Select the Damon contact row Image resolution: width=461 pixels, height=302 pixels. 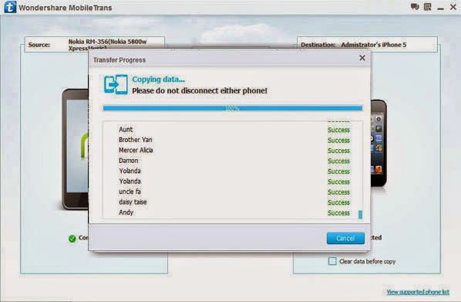pyautogui.click(x=233, y=161)
